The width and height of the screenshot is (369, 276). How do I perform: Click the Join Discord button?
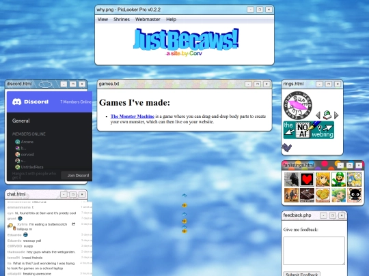click(77, 176)
